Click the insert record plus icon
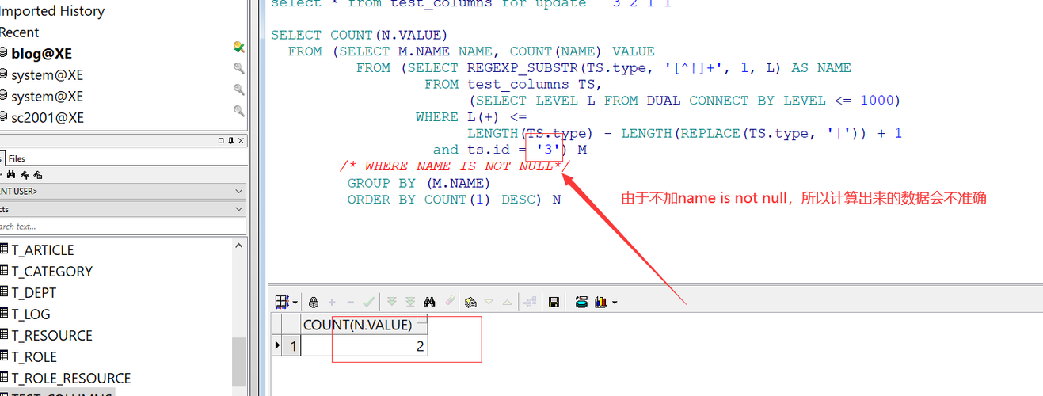Screen dimensions: 1043x396 [332, 302]
